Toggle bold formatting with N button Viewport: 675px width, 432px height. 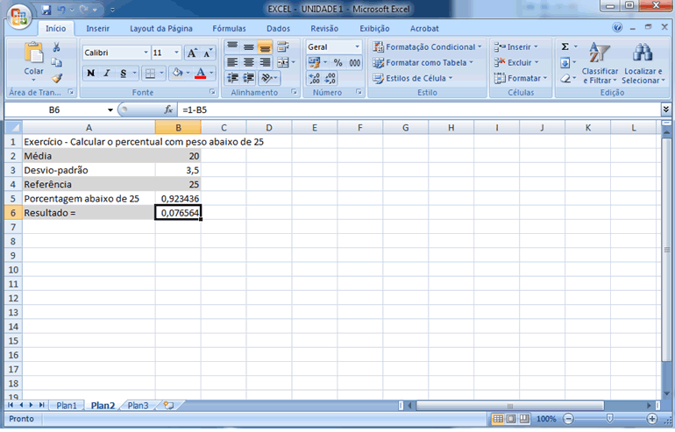(90, 74)
